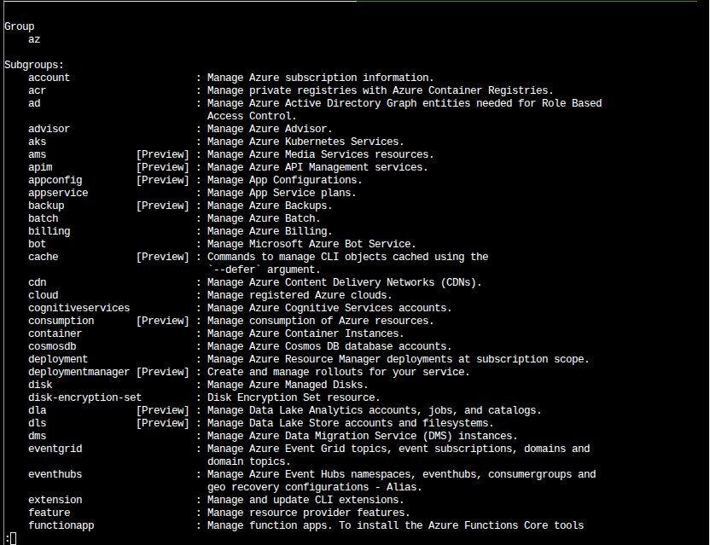This screenshot has height=545, width=710.
Task: Select the 'acr' subgroup entry
Action: point(37,90)
